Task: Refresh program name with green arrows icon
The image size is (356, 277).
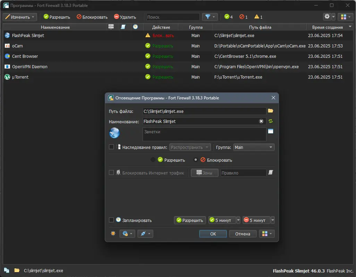Action: point(270,121)
